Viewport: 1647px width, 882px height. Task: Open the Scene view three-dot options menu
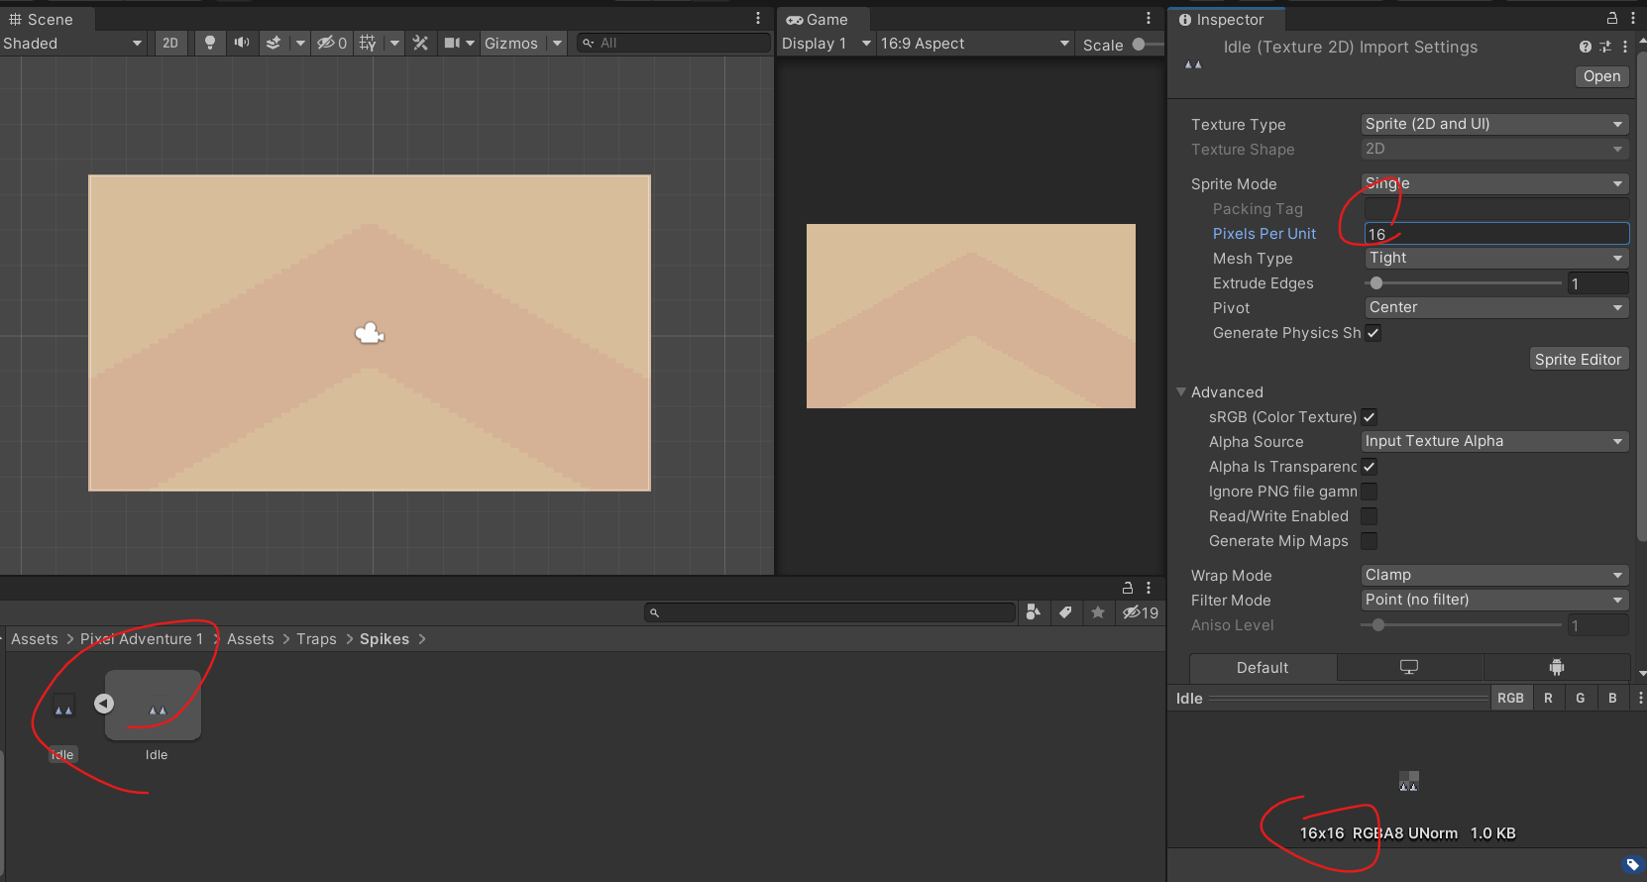(x=758, y=19)
